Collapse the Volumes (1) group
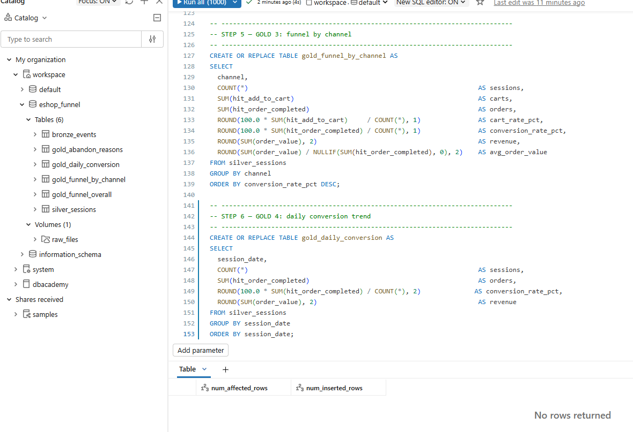The image size is (633, 432). [x=28, y=224]
